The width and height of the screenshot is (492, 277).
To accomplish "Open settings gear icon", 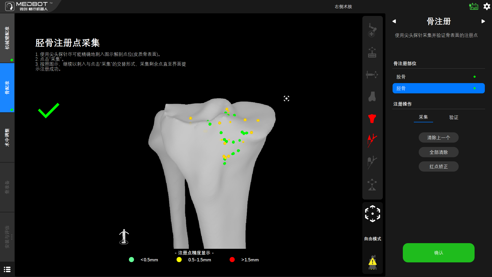I will (x=487, y=6).
